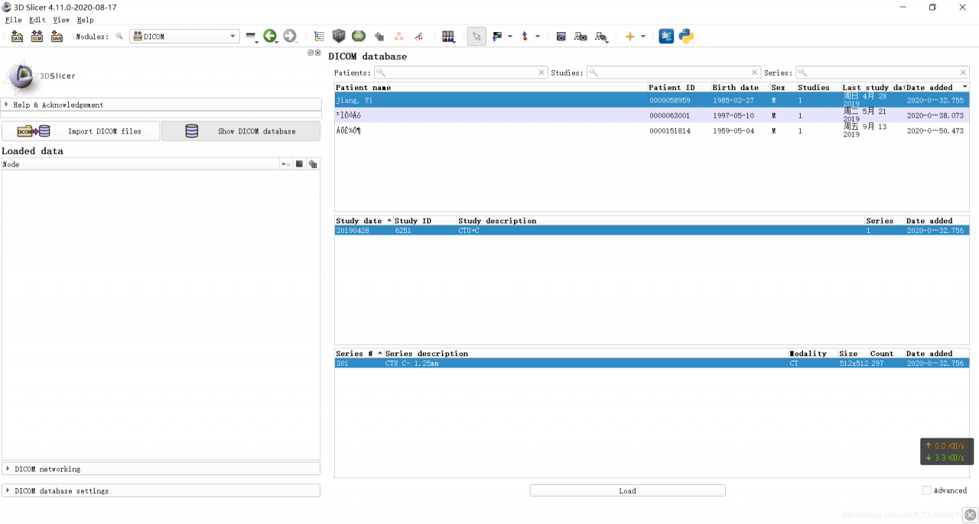Viewport: 979px width, 524px height.
Task: Open the Transforms module icon
Action: (418, 36)
